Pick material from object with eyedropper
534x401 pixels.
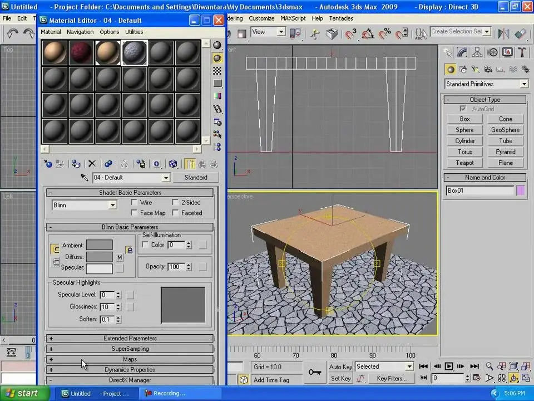(85, 177)
